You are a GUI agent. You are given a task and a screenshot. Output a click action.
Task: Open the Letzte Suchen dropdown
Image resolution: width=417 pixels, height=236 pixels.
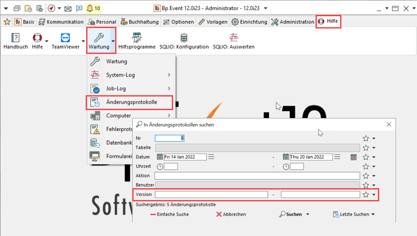(x=354, y=215)
